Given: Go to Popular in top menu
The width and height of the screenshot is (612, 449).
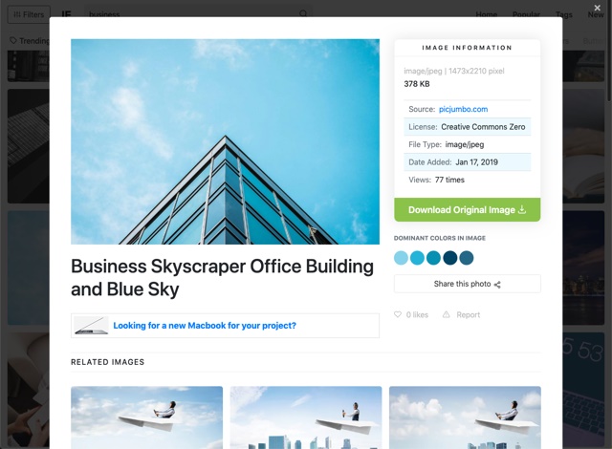Looking at the screenshot, I should tap(526, 14).
